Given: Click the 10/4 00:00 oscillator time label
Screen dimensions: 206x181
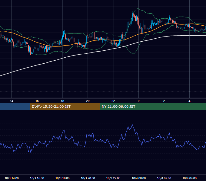Looking at the screenshot, I should [139, 178].
